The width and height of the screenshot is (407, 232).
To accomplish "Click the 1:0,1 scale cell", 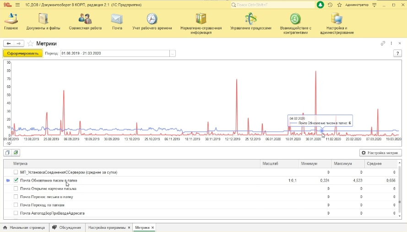I will pos(279,180).
